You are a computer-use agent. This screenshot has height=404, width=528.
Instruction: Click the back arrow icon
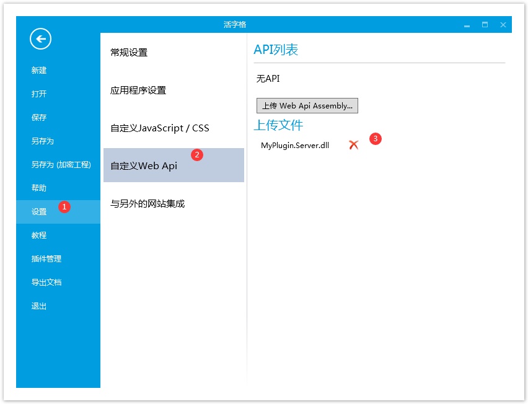point(41,39)
